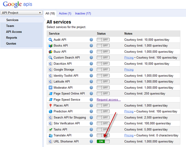Viewport: 186px width, 147px height.
Task: Click the Prediction API icon
Action: click(50, 112)
